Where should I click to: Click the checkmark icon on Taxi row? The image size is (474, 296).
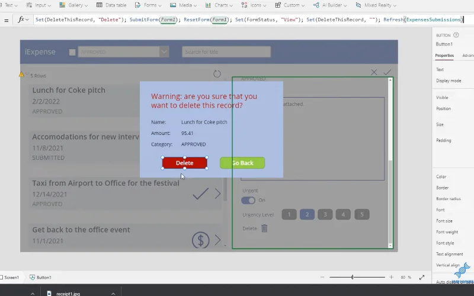point(200,194)
